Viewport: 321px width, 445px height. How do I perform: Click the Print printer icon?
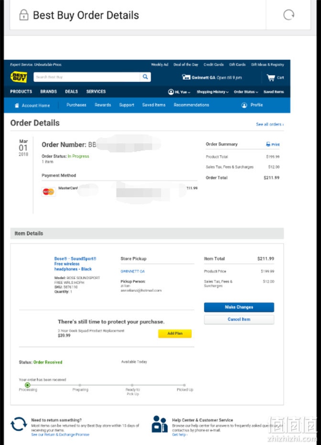click(x=268, y=144)
